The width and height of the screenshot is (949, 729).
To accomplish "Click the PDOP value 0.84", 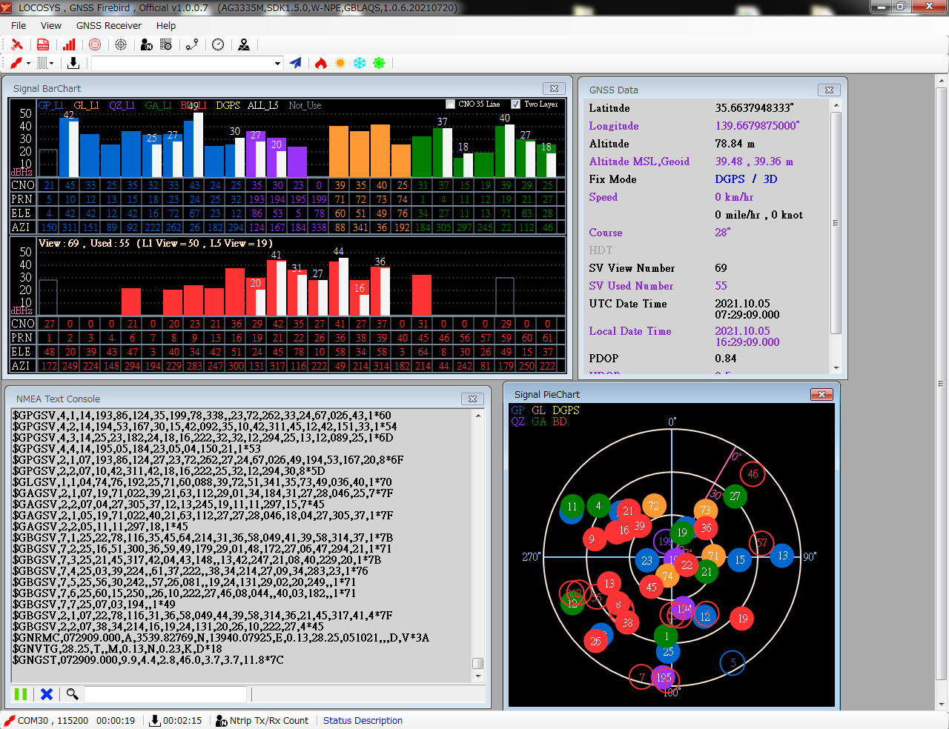I will tap(726, 359).
